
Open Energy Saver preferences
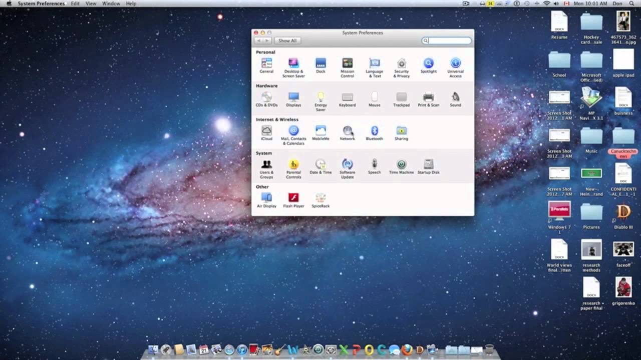click(x=320, y=101)
